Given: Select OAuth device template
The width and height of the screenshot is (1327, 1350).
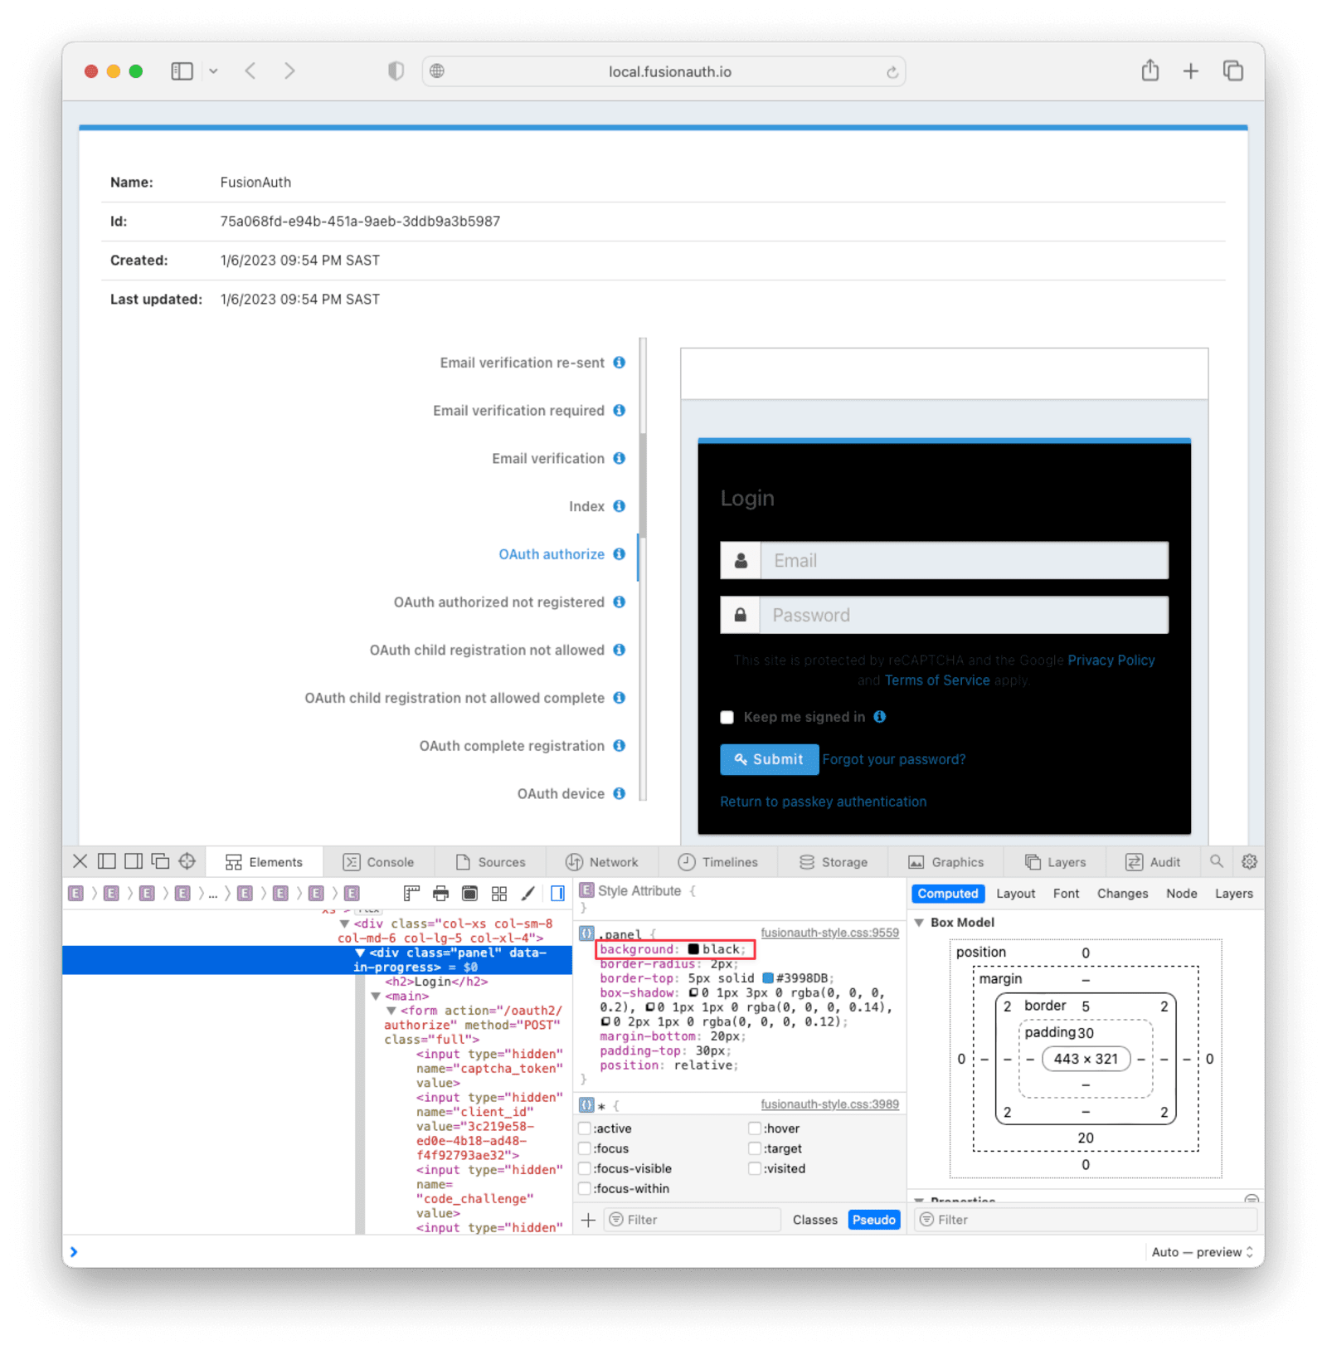Looking at the screenshot, I should click(x=561, y=794).
